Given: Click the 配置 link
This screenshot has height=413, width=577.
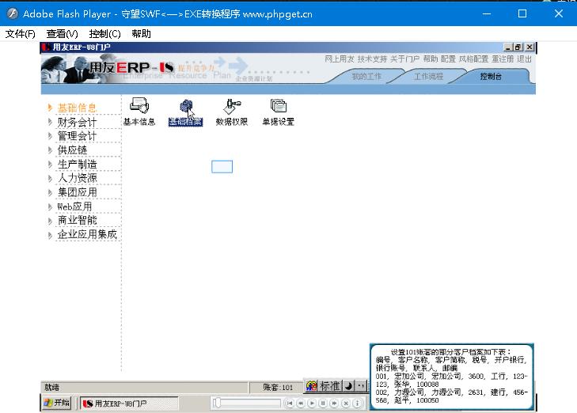Looking at the screenshot, I should click(x=448, y=59).
